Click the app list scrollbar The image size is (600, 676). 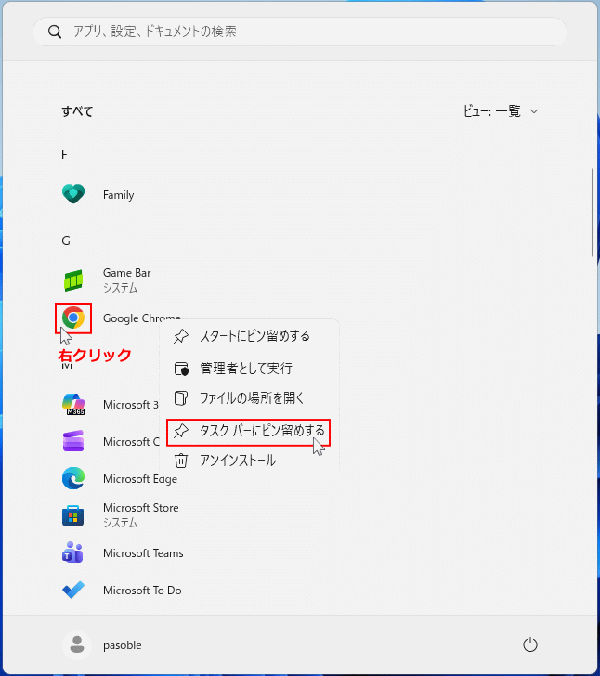(x=593, y=213)
